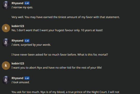Click Rhysand's avatar beside 'I narrow my eyes'
Screen dimensions: 140x94
coord(6,5)
